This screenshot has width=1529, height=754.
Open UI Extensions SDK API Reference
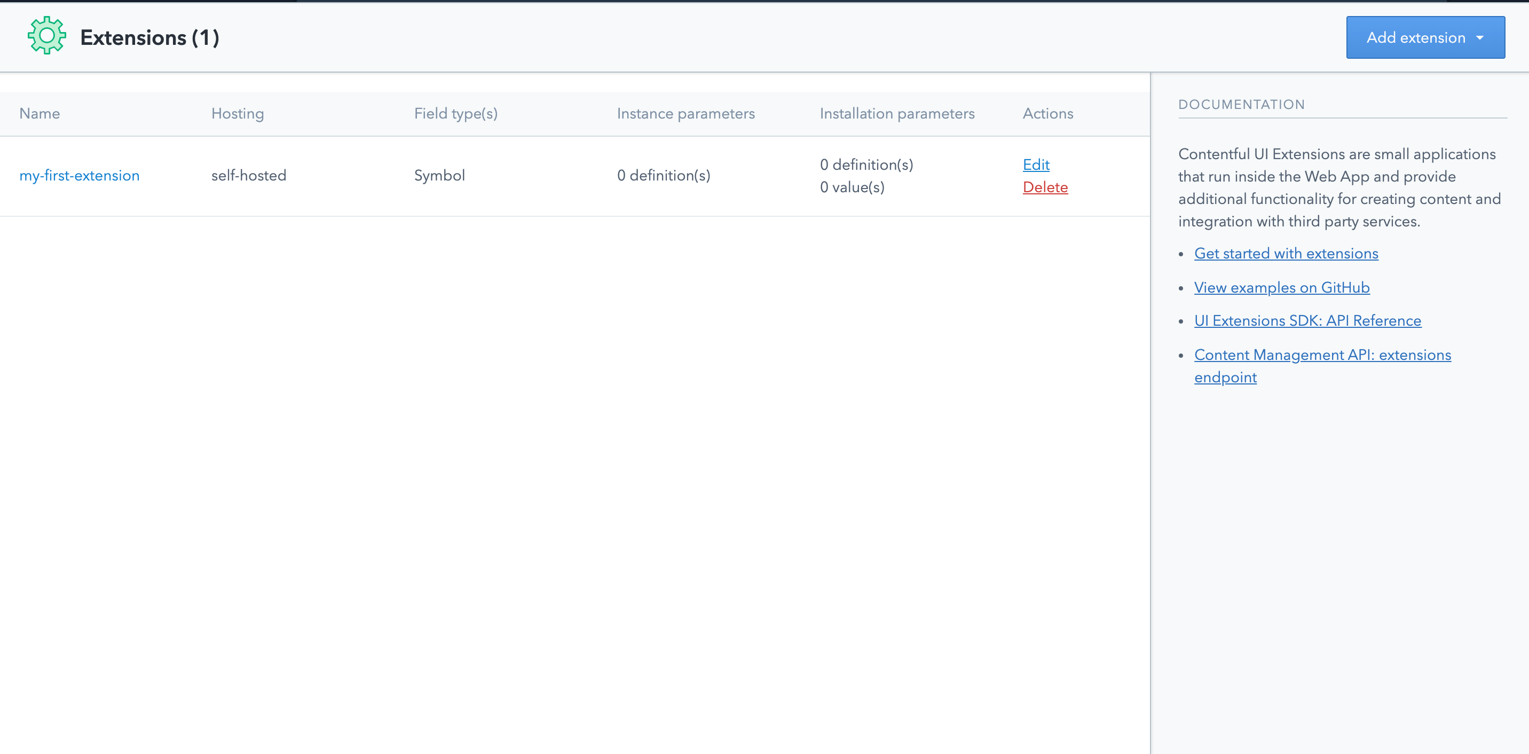click(x=1307, y=320)
